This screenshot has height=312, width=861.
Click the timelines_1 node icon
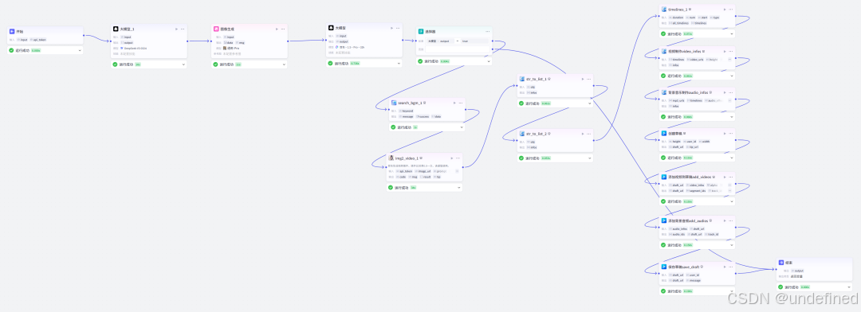pyautogui.click(x=664, y=10)
